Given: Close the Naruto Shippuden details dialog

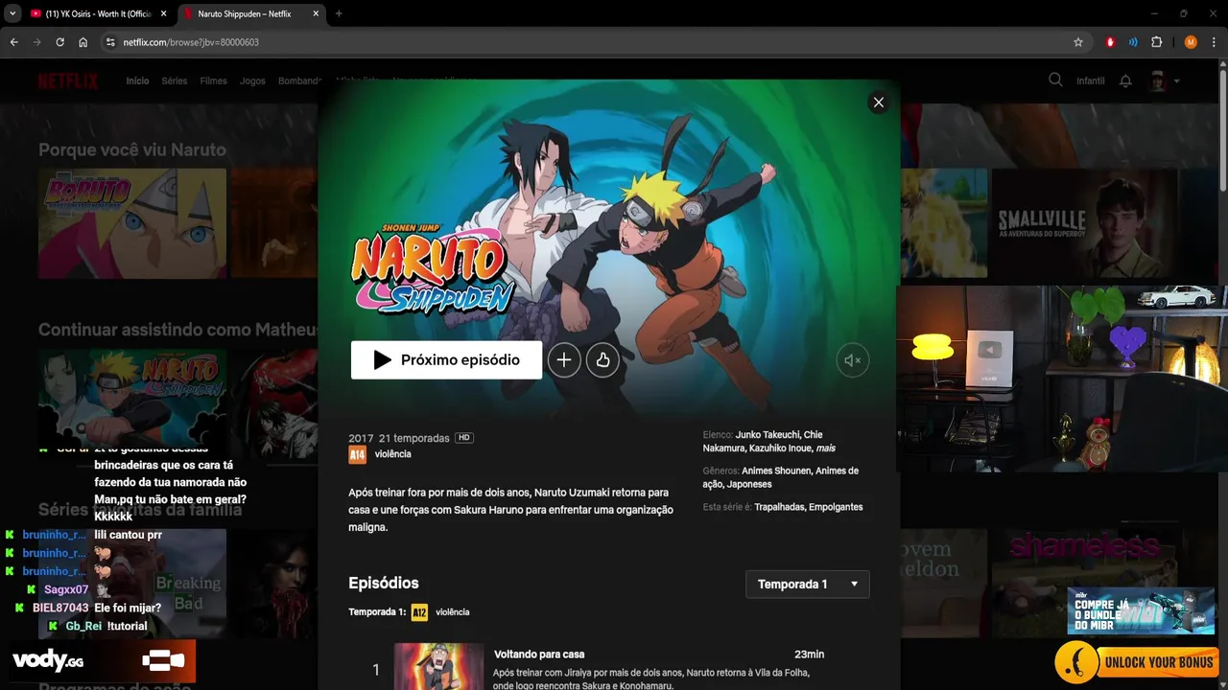Looking at the screenshot, I should coord(878,103).
